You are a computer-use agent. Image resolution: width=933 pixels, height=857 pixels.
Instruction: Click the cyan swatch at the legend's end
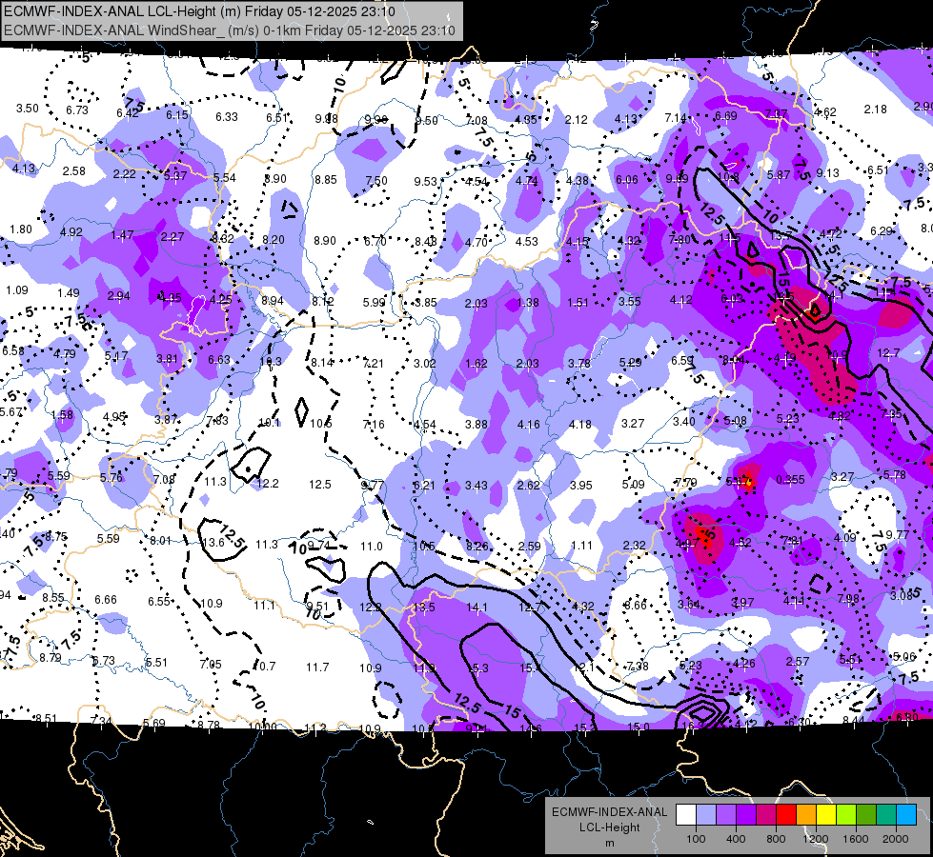pyautogui.click(x=906, y=814)
